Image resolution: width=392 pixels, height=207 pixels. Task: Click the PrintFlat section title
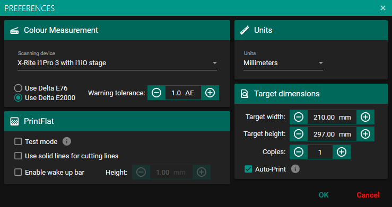[39, 121]
